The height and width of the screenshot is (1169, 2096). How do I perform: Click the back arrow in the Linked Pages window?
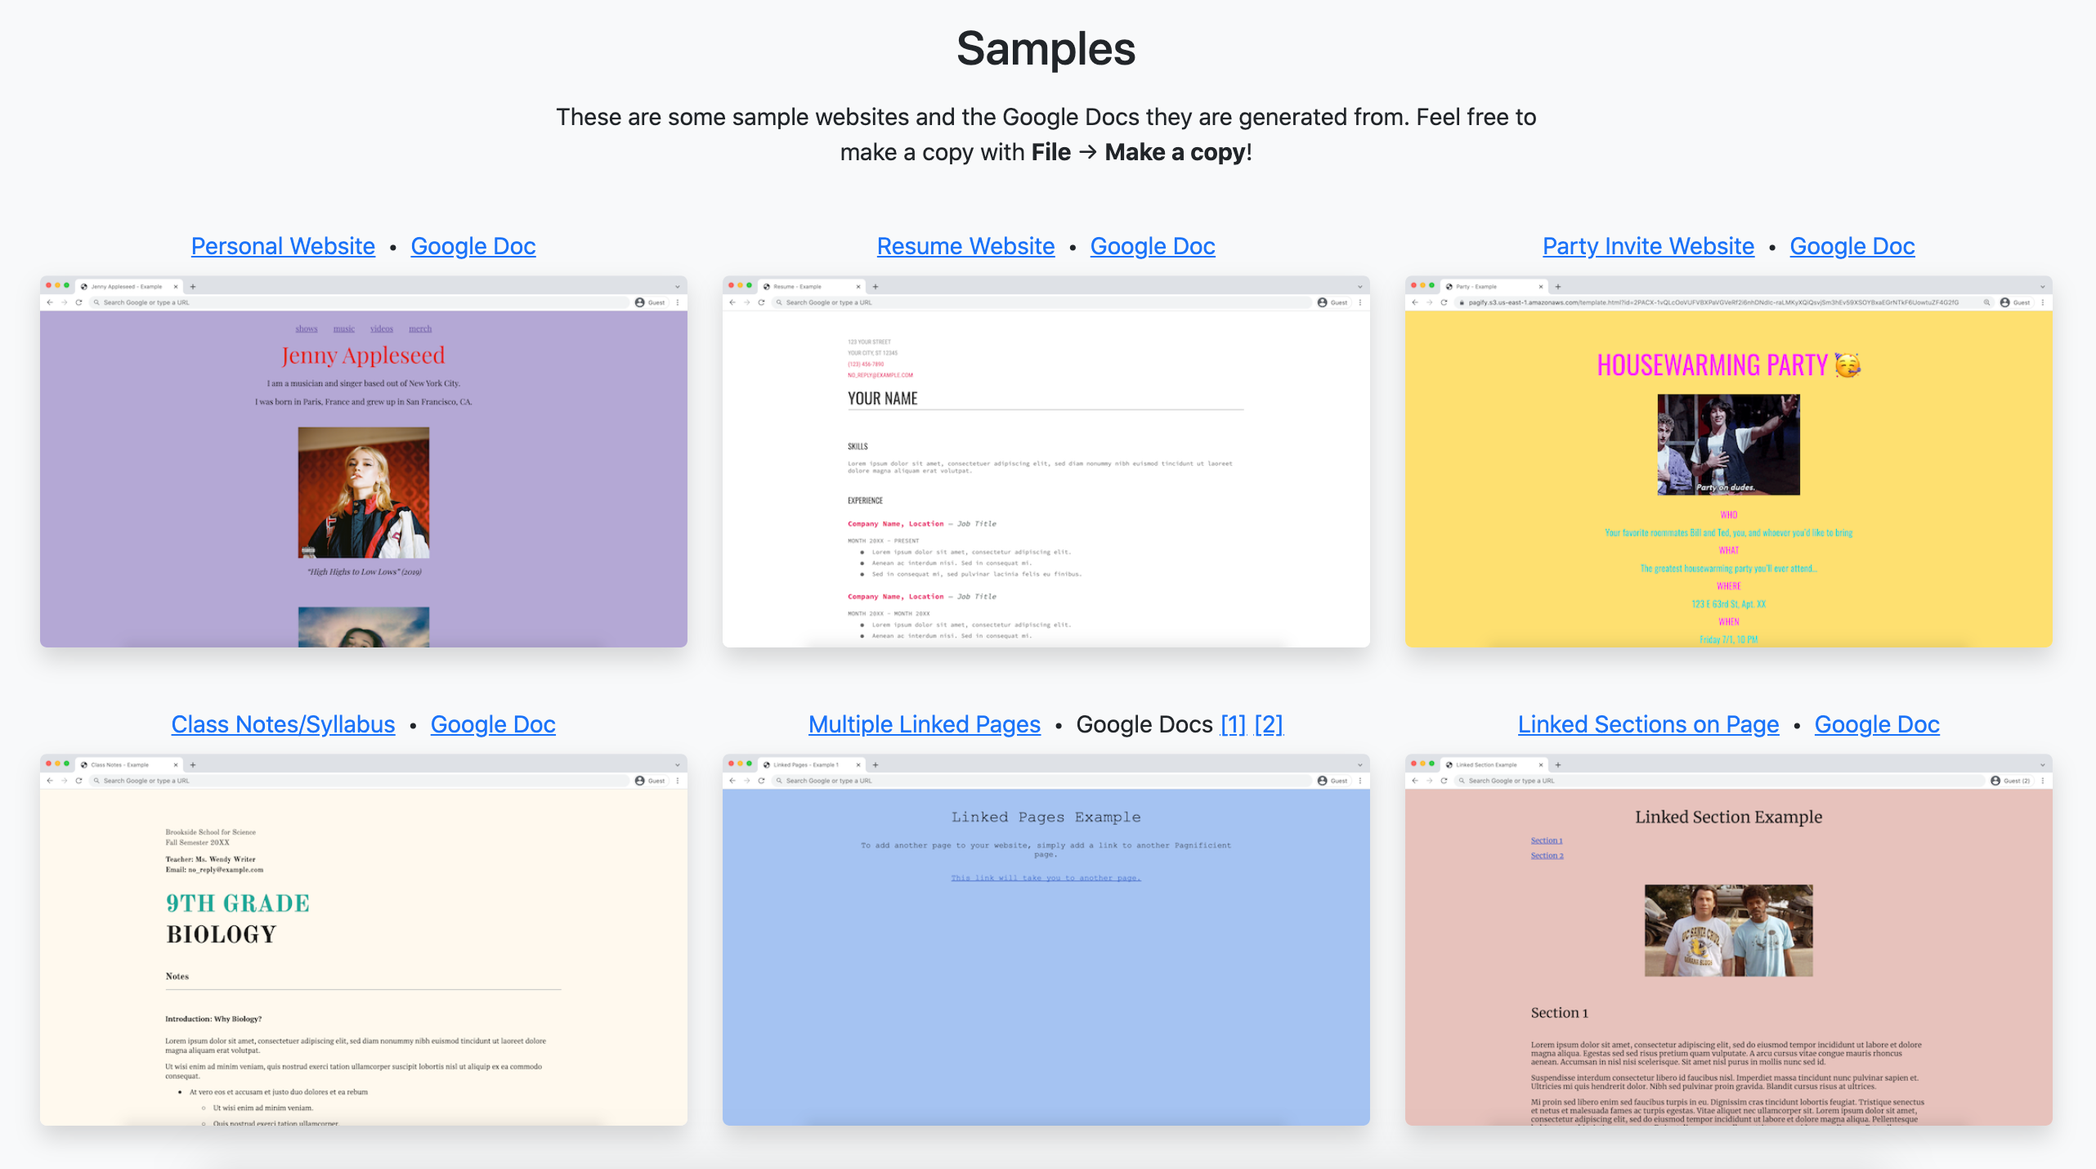point(733,781)
